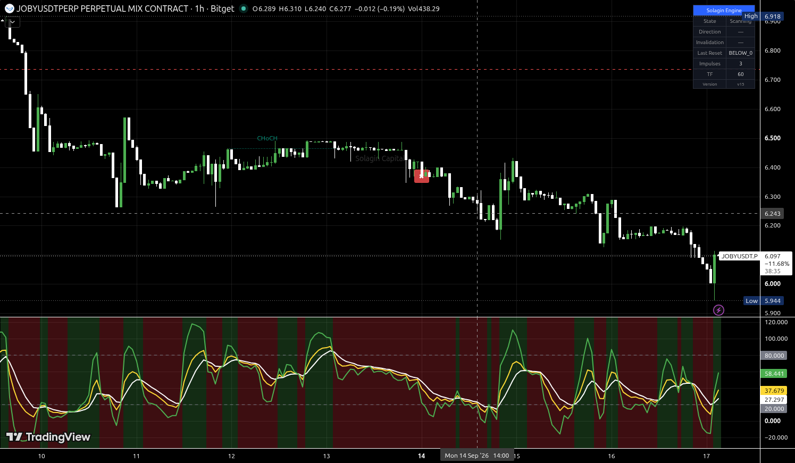Click the 6.243 price line label

773,214
